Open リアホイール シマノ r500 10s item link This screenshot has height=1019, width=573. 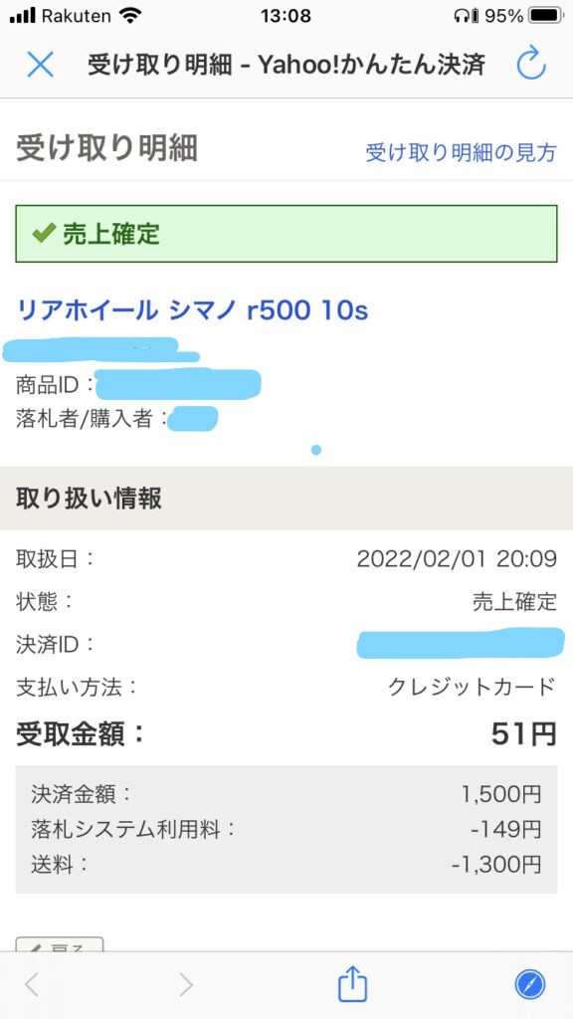[192, 310]
